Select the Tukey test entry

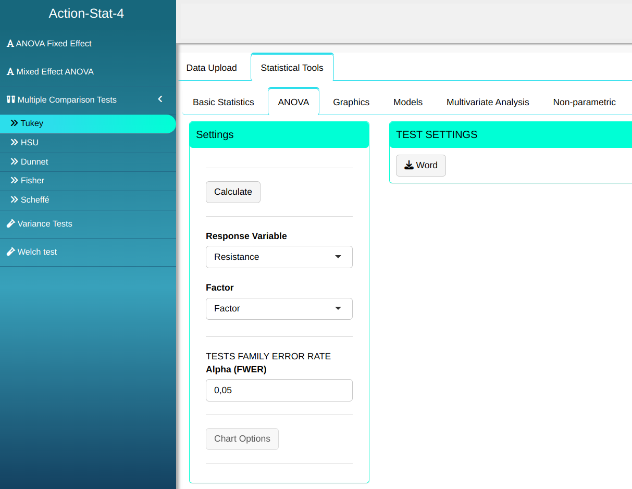(x=32, y=123)
